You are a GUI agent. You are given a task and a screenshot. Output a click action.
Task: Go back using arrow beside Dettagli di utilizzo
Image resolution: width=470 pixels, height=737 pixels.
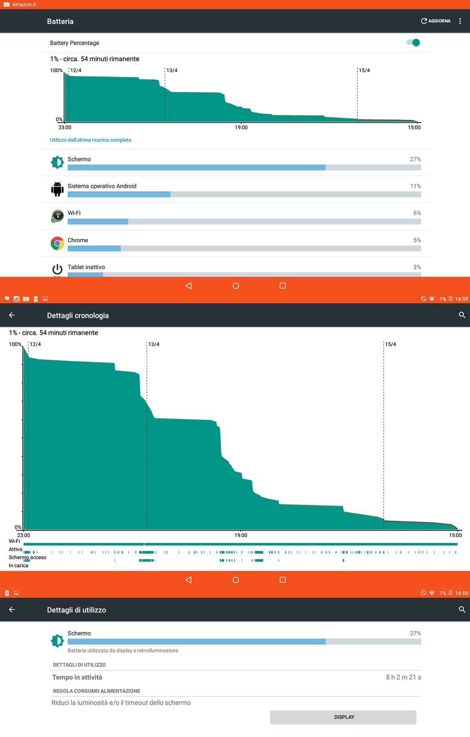pyautogui.click(x=12, y=610)
